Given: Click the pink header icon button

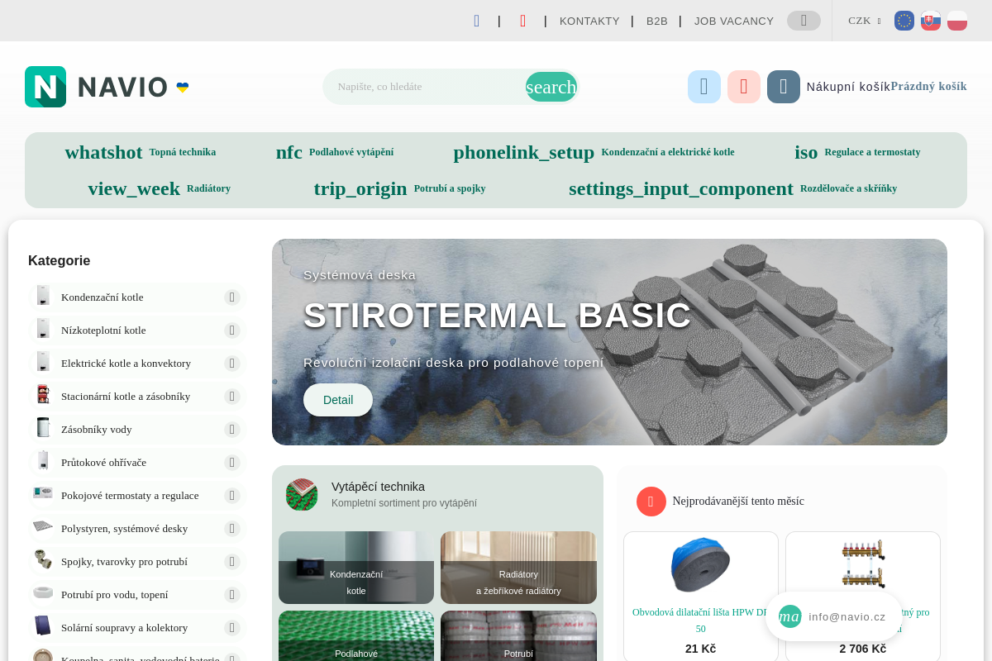Looking at the screenshot, I should point(744,87).
